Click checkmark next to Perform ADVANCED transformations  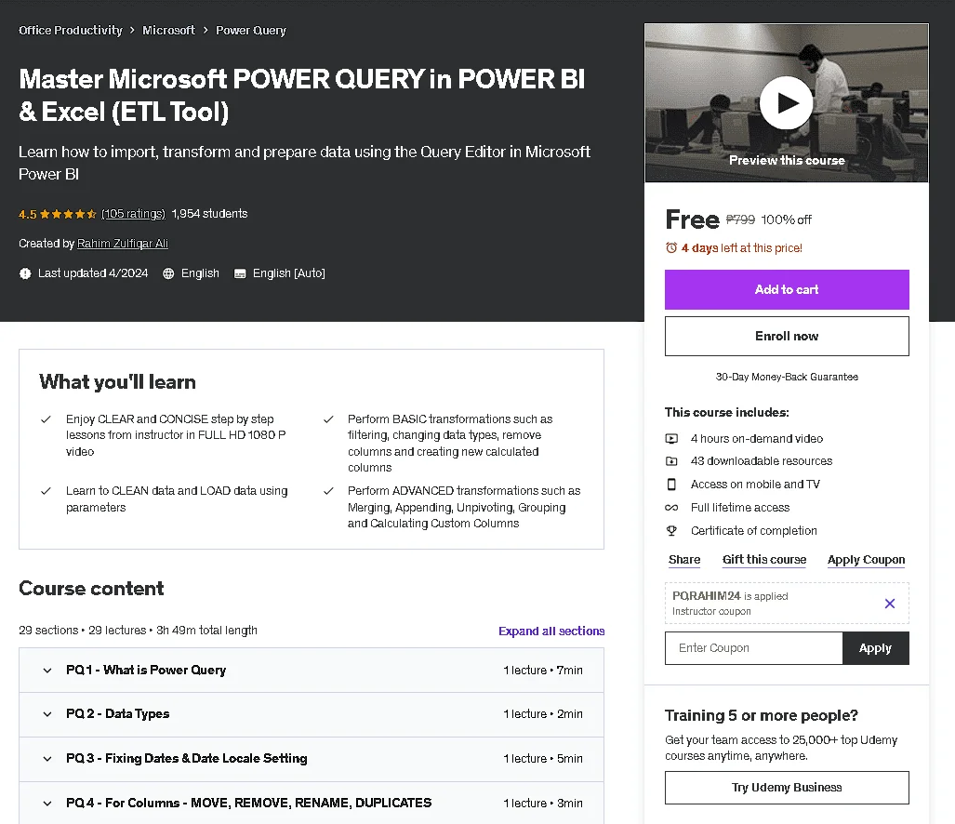tap(328, 491)
